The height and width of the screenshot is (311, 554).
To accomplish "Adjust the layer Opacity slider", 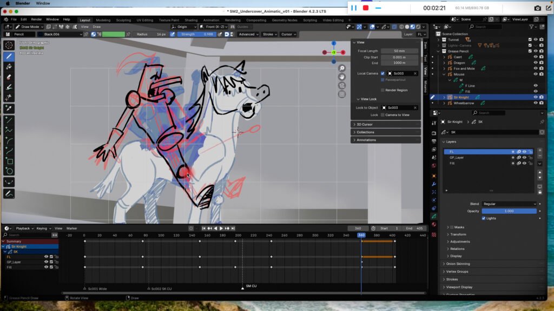I will coord(509,211).
